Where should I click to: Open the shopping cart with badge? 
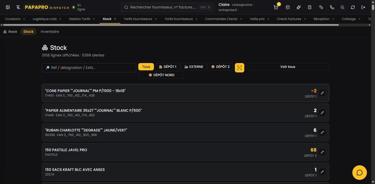click(x=276, y=7)
